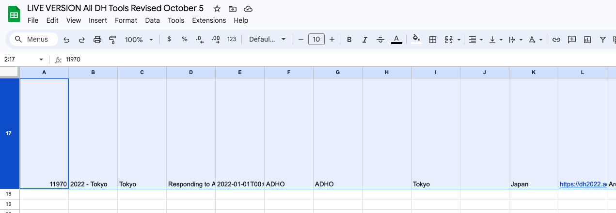The height and width of the screenshot is (213, 616).
Task: Expand the horizontal align dropdown
Action: (476, 40)
